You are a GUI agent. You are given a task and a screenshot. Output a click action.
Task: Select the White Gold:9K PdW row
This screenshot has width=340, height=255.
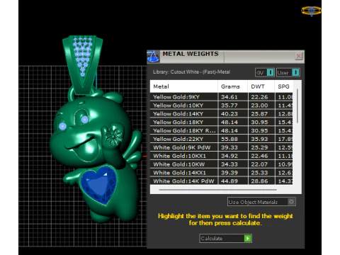[x=221, y=147]
